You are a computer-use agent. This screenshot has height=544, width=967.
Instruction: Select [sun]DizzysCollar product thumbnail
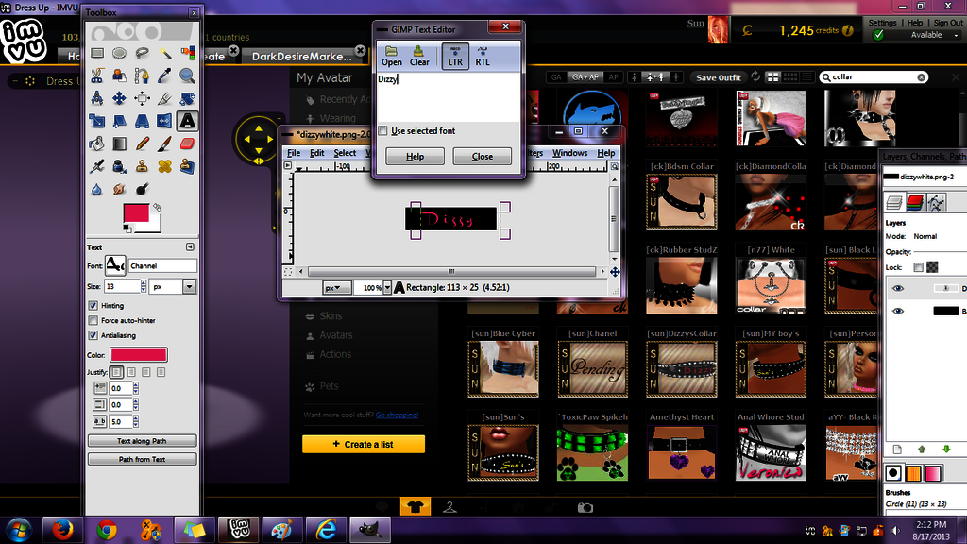point(682,368)
